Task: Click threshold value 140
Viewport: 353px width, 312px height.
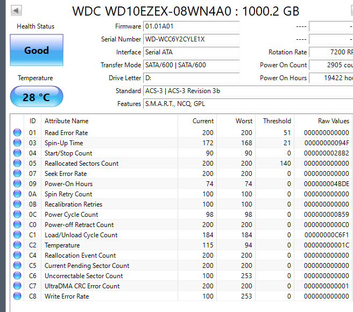Action: [x=285, y=164]
